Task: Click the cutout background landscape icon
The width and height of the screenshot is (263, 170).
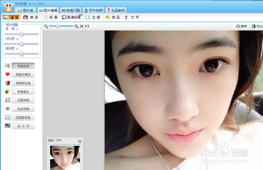Action: click(8, 117)
